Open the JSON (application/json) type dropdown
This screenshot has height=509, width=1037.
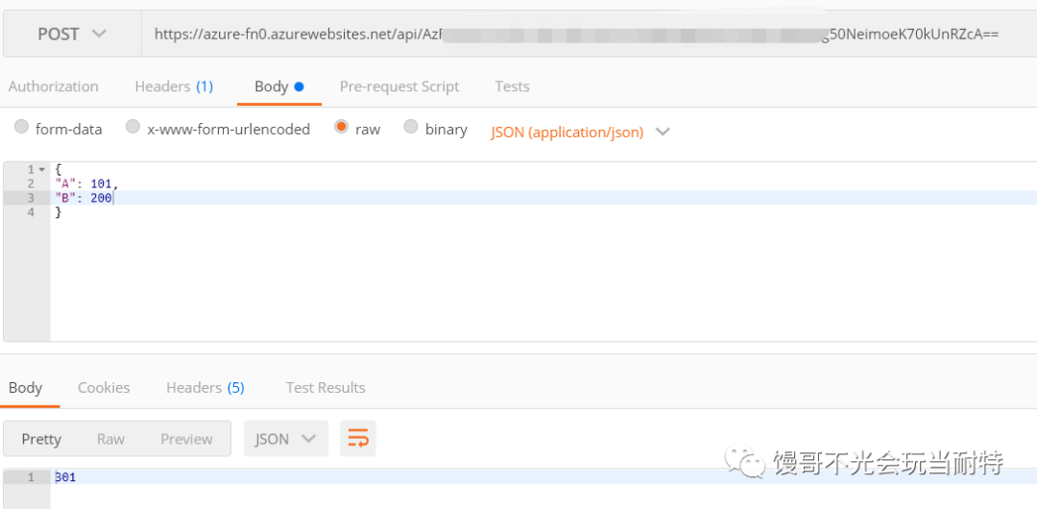tap(580, 132)
